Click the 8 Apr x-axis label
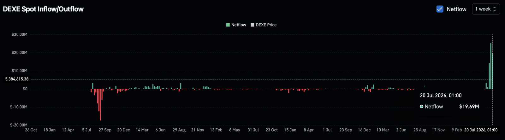 pos(309,130)
